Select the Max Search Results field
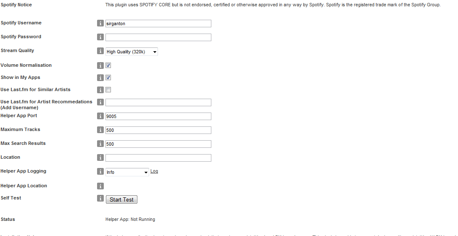Image resolution: width=458 pixels, height=236 pixels. (x=158, y=144)
